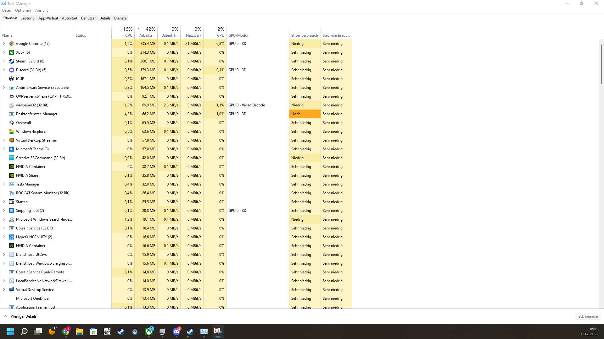Select the Desktopfenster-Manager process row
The height and width of the screenshot is (339, 604).
(x=36, y=114)
